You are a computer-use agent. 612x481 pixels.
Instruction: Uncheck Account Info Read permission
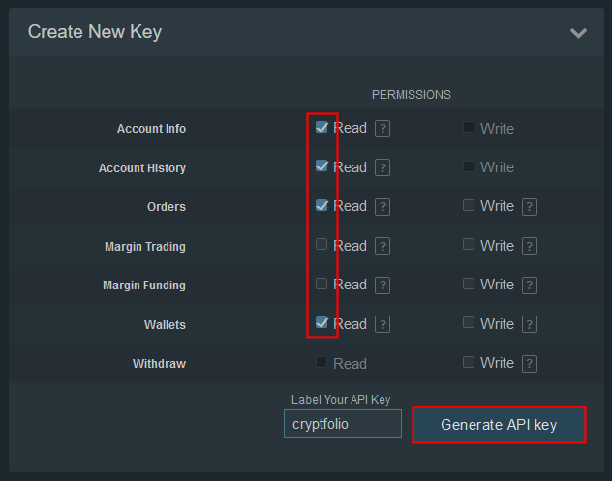pos(321,127)
